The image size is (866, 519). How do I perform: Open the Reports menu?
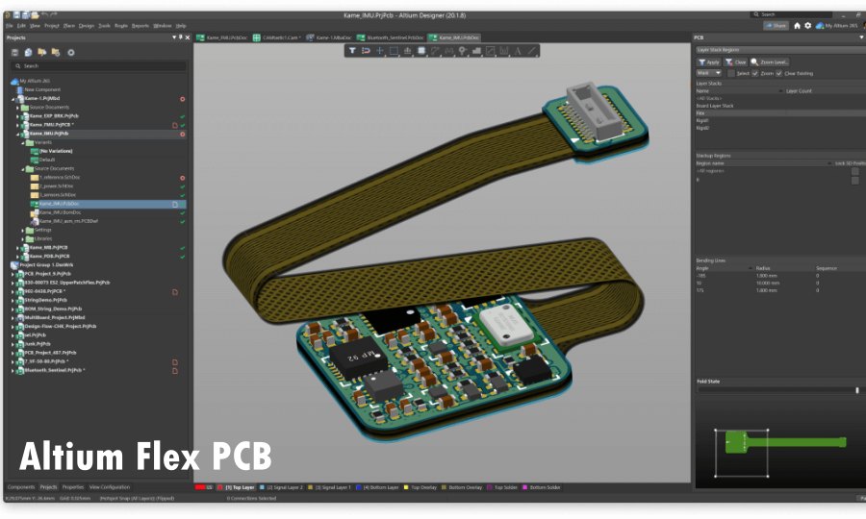[140, 26]
